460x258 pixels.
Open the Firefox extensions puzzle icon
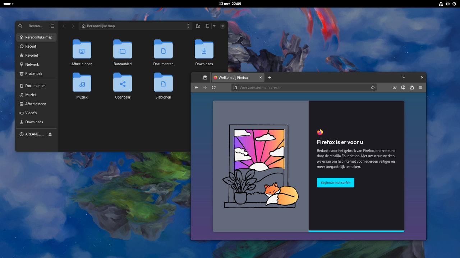[412, 87]
